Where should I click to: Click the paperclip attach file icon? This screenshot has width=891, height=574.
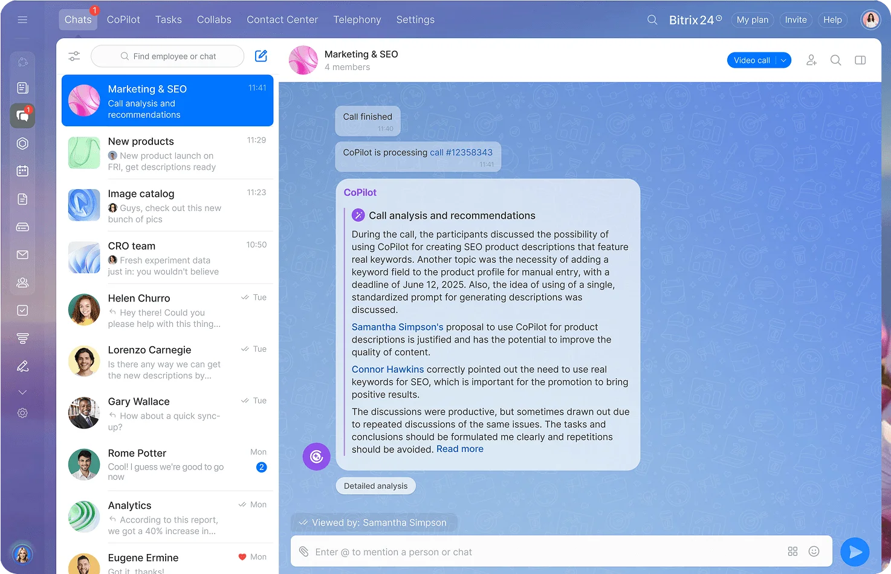304,552
